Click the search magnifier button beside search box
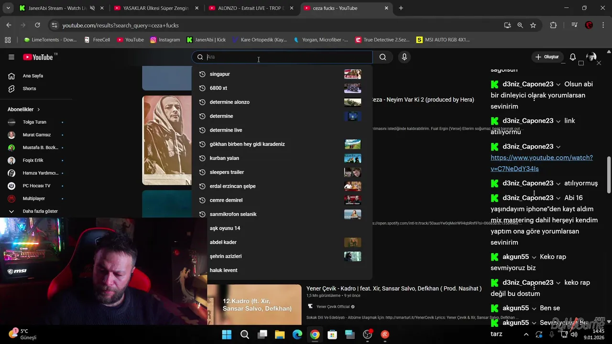Screen dimensions: 612x344 click(x=382, y=57)
